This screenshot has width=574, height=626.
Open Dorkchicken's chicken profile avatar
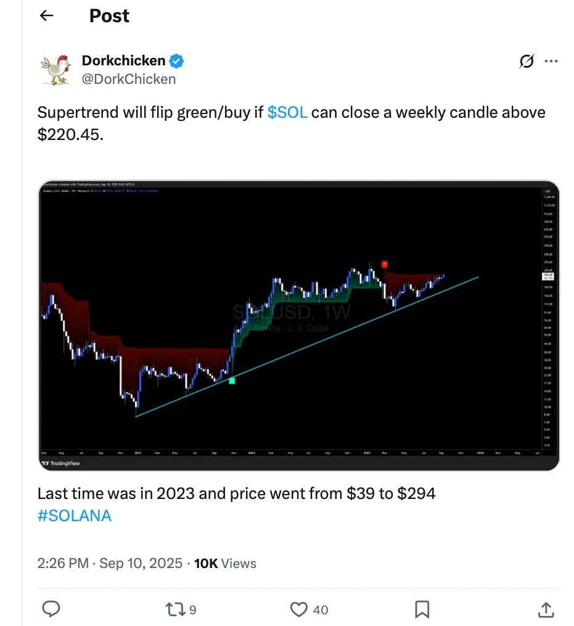click(55, 69)
